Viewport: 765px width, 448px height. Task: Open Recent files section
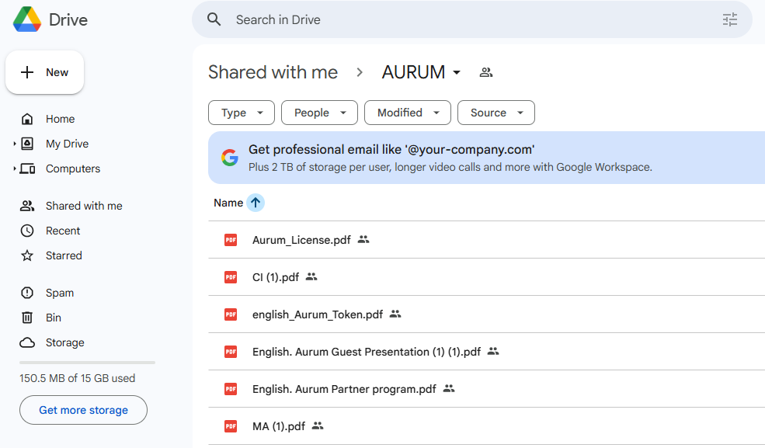[63, 231]
